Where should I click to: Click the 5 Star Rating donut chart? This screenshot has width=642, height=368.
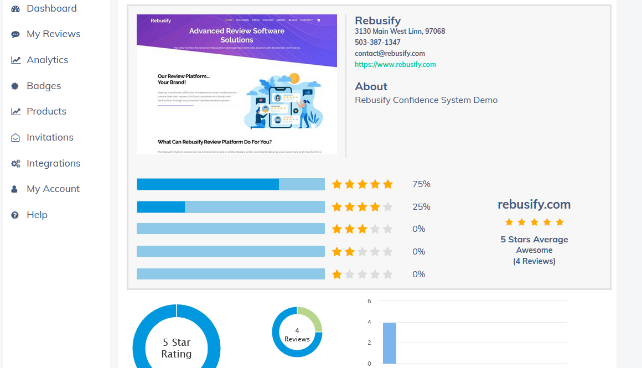pyautogui.click(x=177, y=336)
